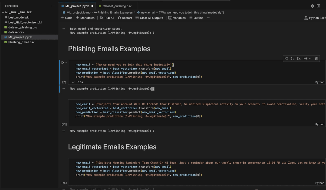This screenshot has width=326, height=190.
Task: Start Run by Line for the cell
Action: 286,58
